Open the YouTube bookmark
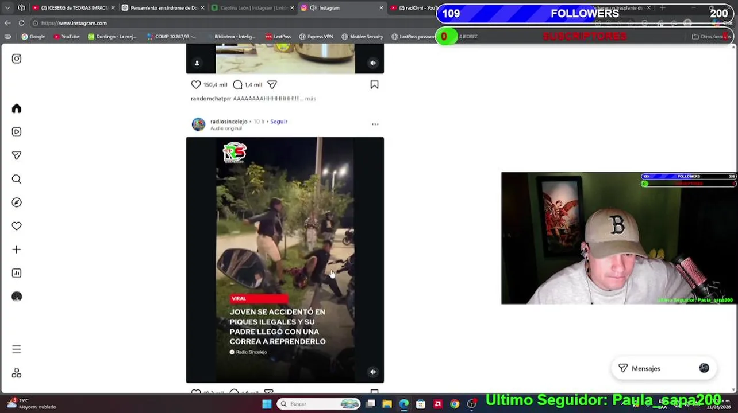Viewport: 738px width, 413px height. pos(67,37)
